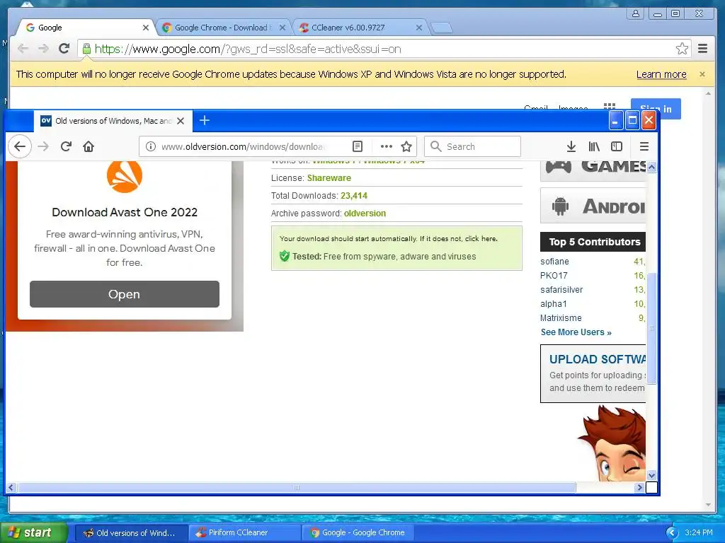Open Games category banner
The height and width of the screenshot is (543, 725).
(x=593, y=170)
